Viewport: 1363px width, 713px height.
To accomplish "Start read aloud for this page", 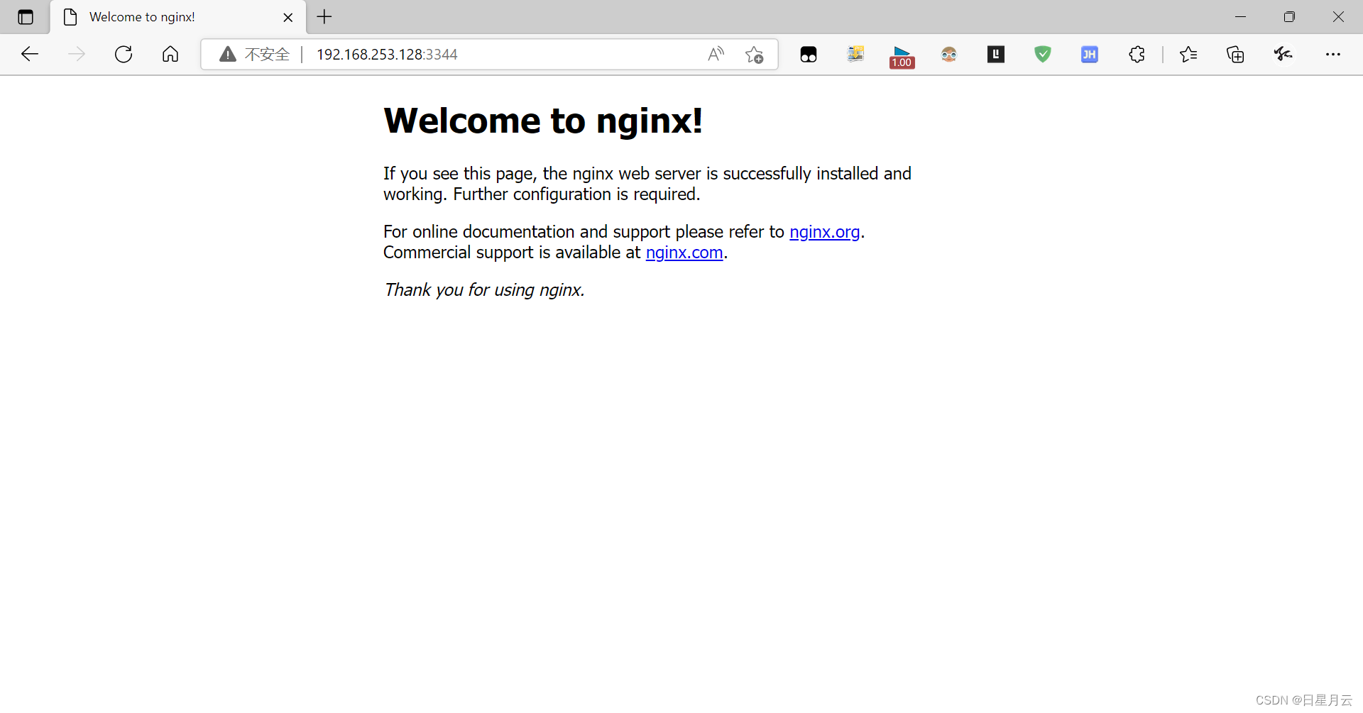I will click(716, 54).
